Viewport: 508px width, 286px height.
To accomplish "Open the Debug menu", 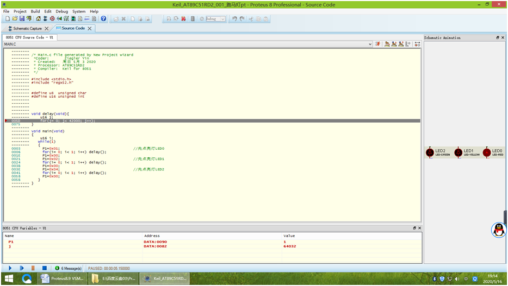I will 62,11.
